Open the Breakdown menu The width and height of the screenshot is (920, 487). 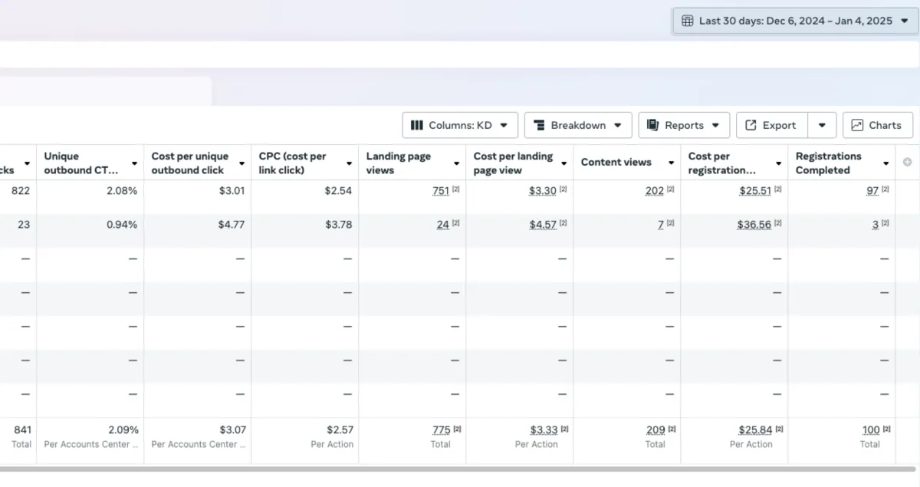click(578, 125)
